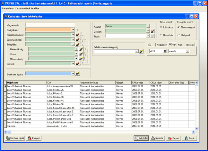Click the eraser icon beside Üzem
The height and width of the screenshot is (151, 208).
click(81, 54)
